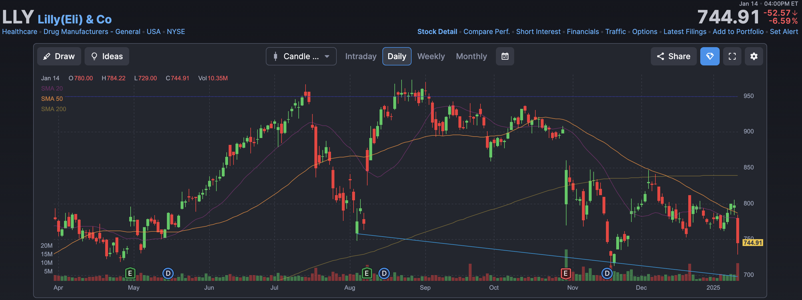Click the LLY ticker symbol
Screen dimensions: 802x300
tap(18, 17)
